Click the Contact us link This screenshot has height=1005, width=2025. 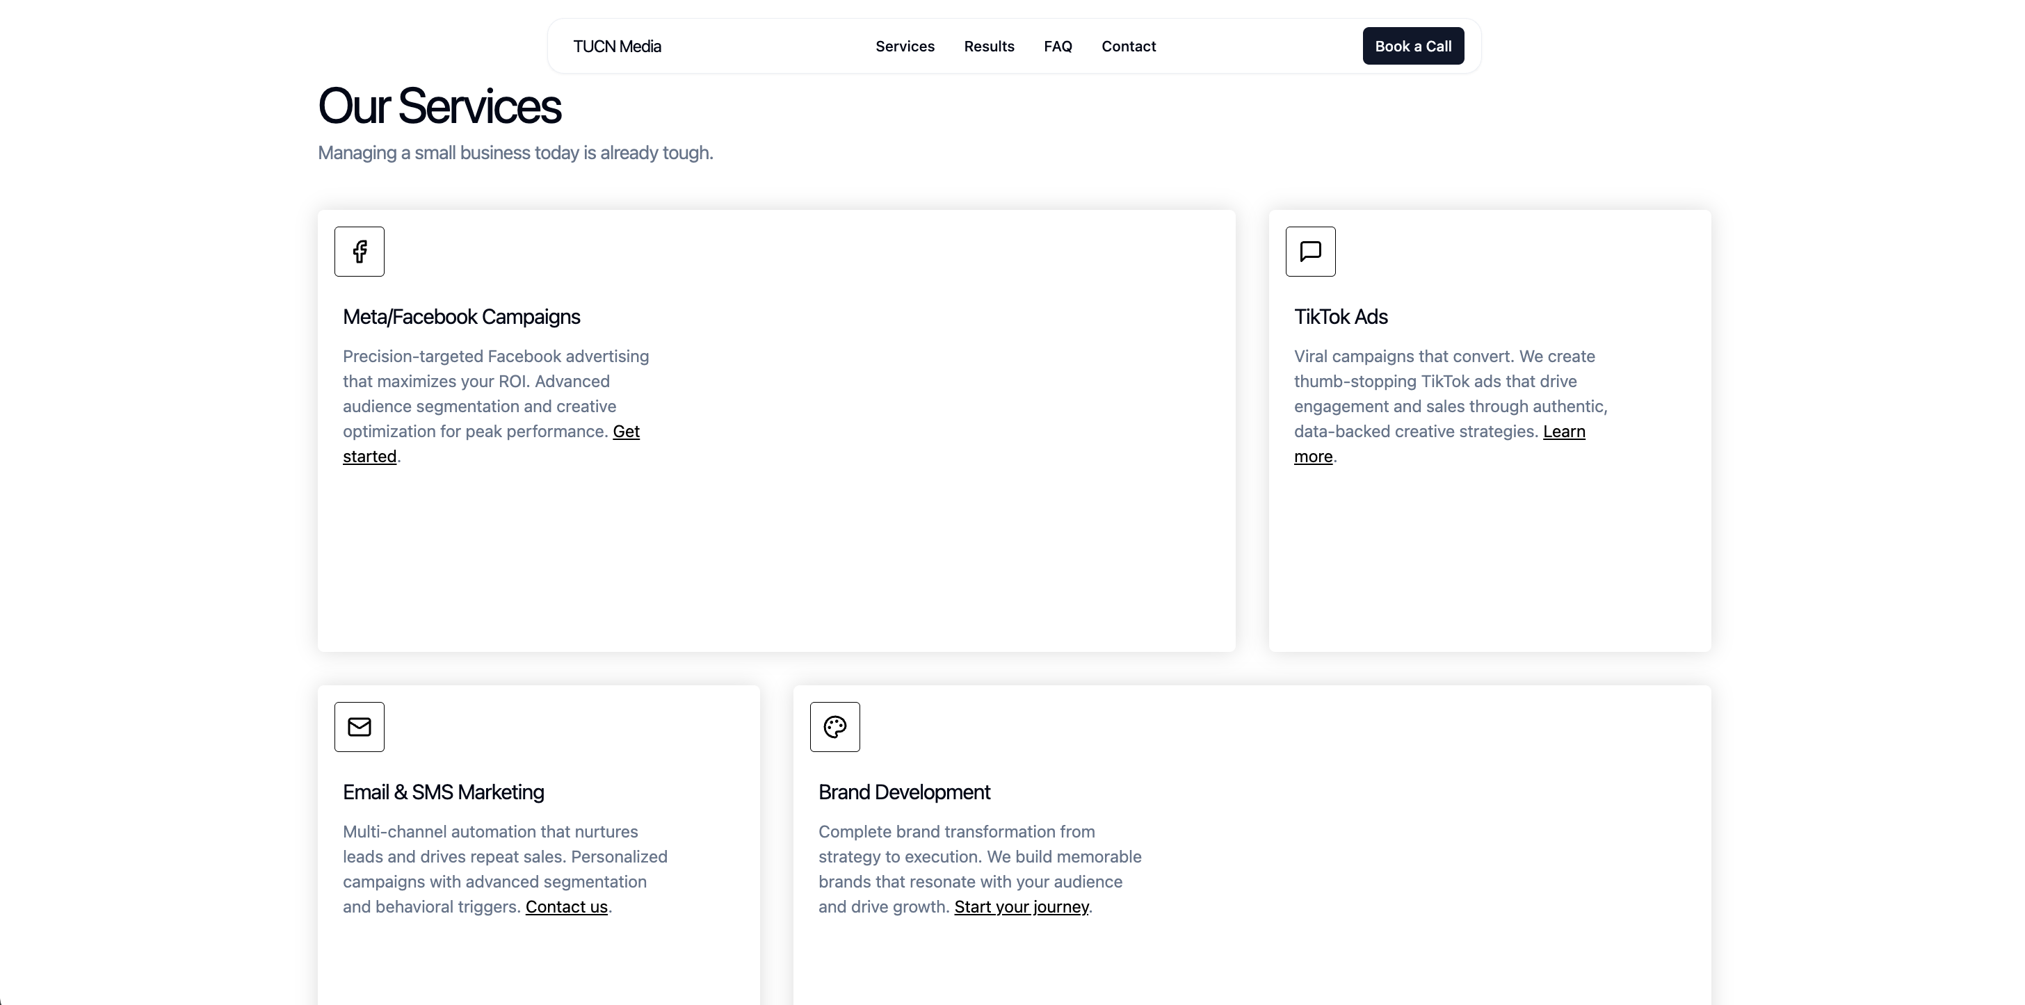566,907
